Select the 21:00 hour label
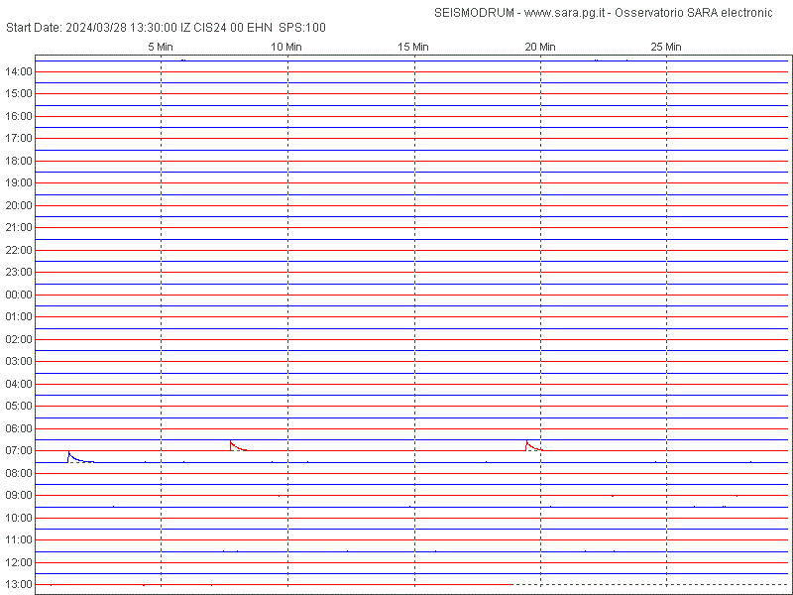793x595 pixels. pyautogui.click(x=19, y=228)
